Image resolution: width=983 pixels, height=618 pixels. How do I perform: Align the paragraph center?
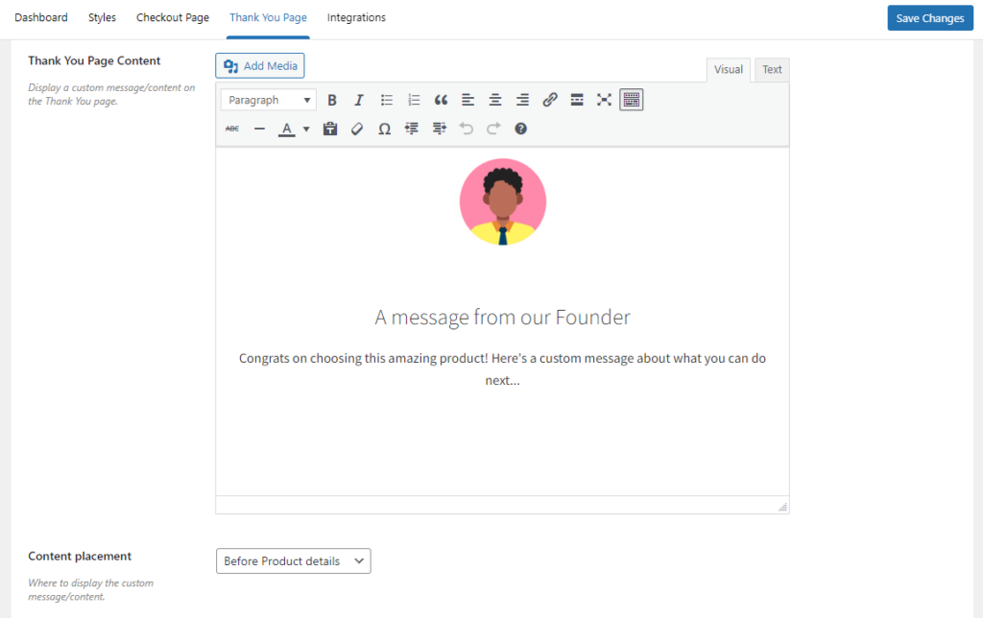coord(494,99)
